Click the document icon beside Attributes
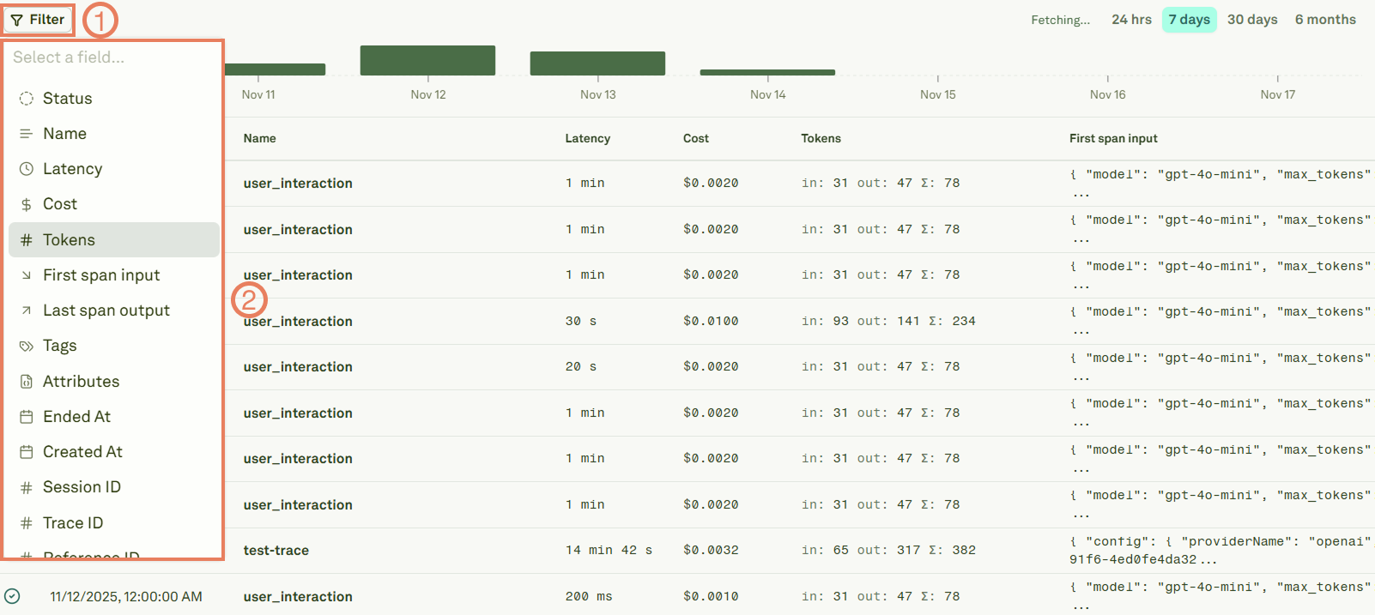Image resolution: width=1375 pixels, height=615 pixels. tap(27, 382)
